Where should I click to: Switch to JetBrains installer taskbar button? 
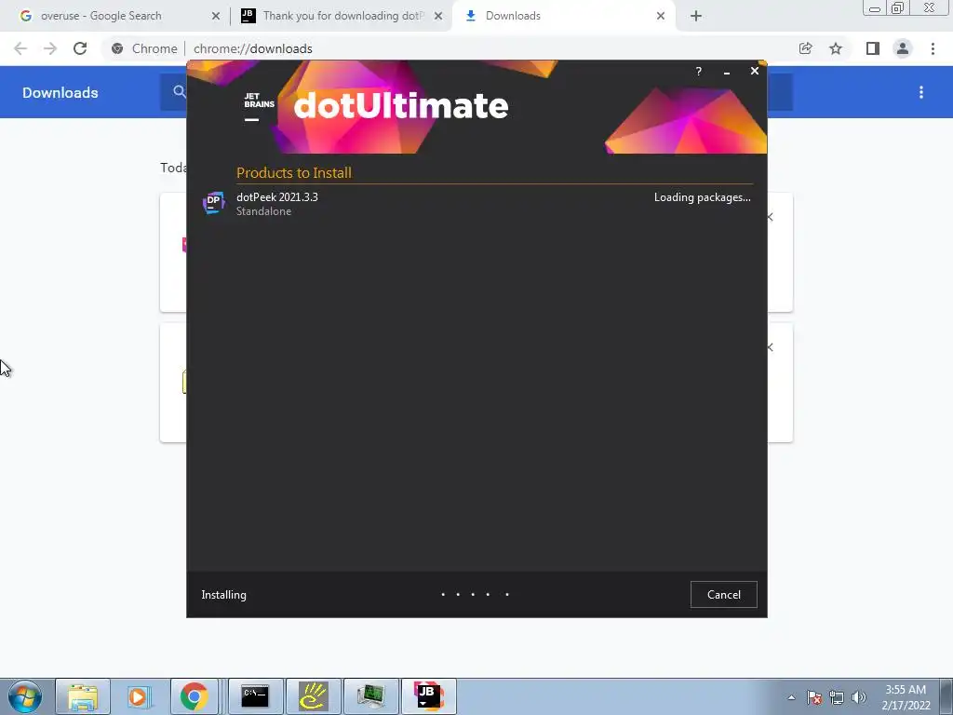[428, 696]
